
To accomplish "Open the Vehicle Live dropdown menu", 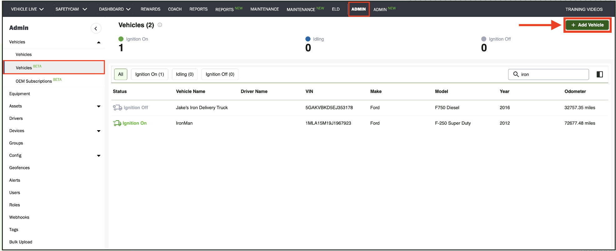I will click(28, 9).
